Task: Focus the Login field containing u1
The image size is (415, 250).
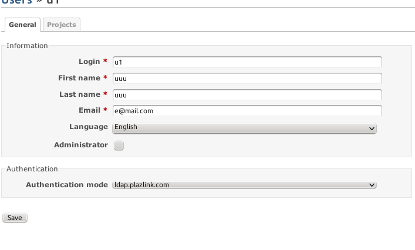Action: [x=247, y=62]
